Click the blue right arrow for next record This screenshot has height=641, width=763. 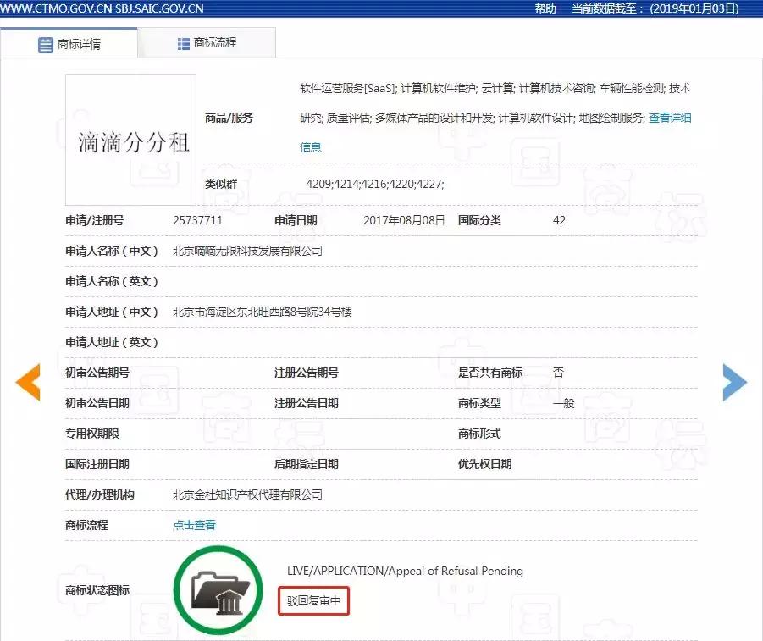733,382
